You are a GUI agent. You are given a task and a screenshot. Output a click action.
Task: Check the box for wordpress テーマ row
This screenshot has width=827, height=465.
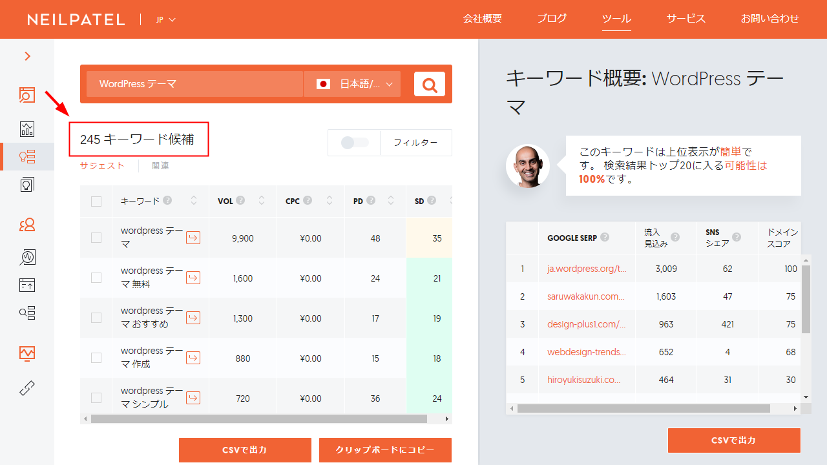[x=96, y=238]
